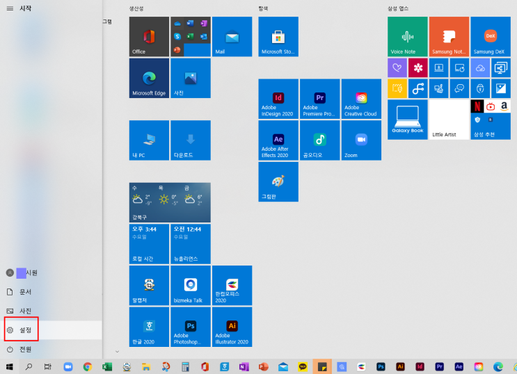Screen dimensions: 517x374
Task: Open Task View on the taskbar
Action: pos(48,366)
